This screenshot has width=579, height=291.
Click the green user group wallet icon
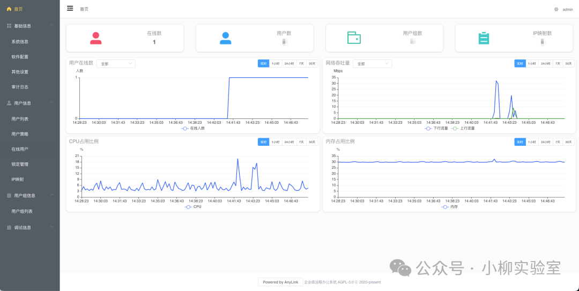coord(353,38)
